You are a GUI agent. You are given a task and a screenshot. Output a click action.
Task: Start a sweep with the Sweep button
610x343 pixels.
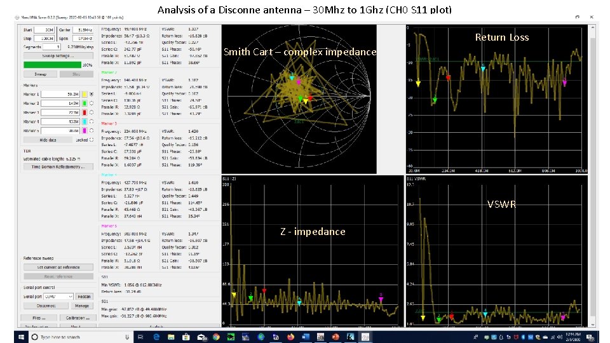pyautogui.click(x=41, y=74)
